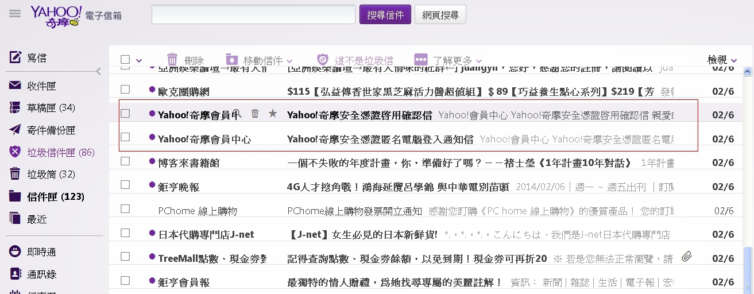Check the TreeMall message checkbox
This screenshot has width=754, height=294.
point(125,257)
